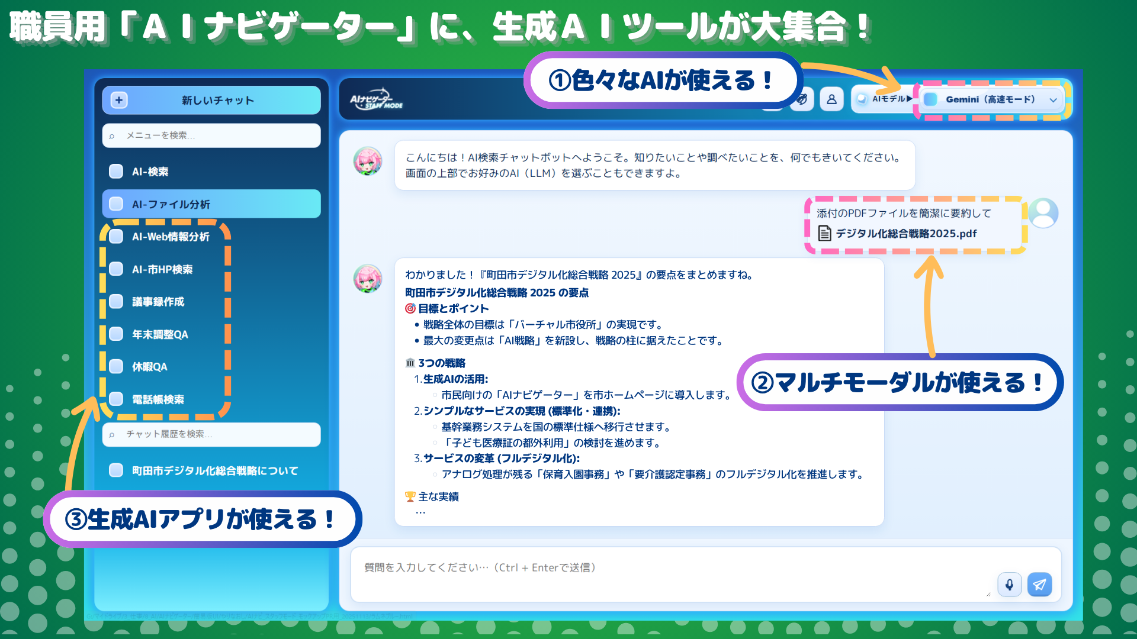Click the chevron arrow on model selector
This screenshot has height=639, width=1137.
1053,100
